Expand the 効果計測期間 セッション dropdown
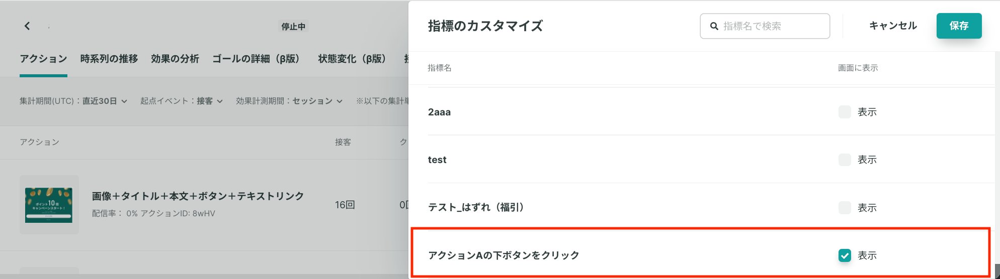This screenshot has width=1000, height=279. (289, 101)
